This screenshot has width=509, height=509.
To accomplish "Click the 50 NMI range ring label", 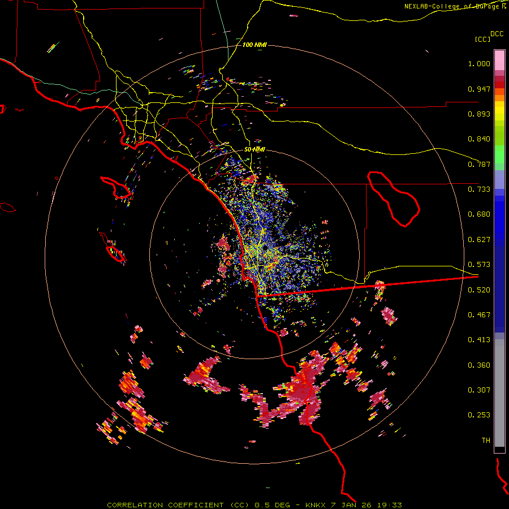I will click(x=255, y=150).
